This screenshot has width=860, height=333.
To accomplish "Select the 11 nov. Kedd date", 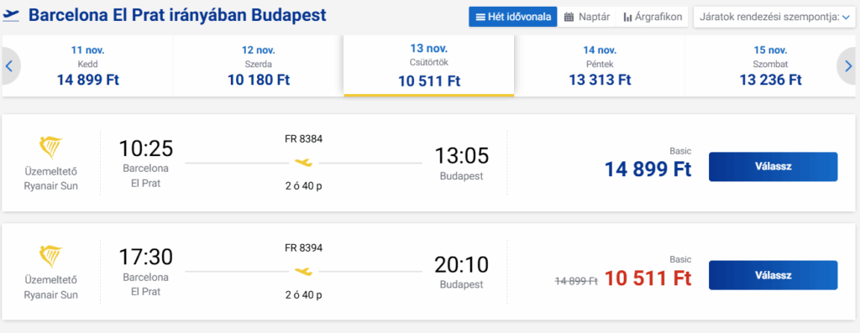I will coord(87,65).
